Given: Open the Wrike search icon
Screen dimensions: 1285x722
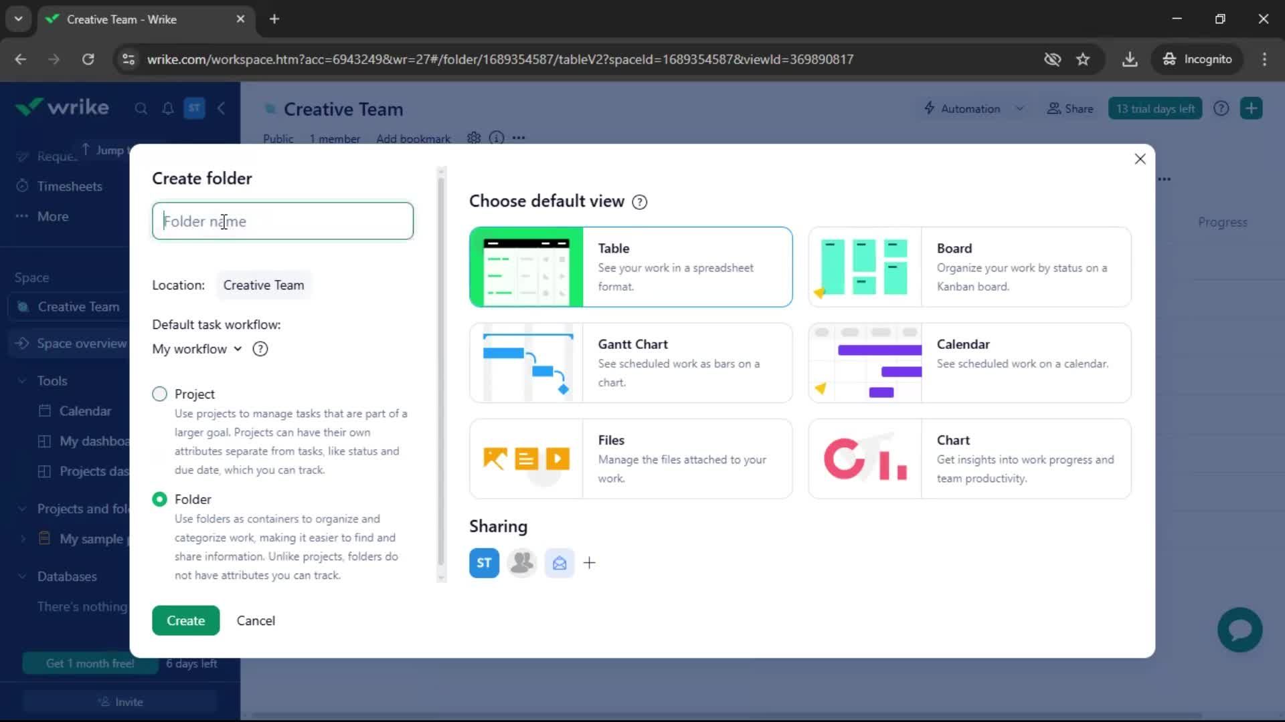Looking at the screenshot, I should coord(141,108).
